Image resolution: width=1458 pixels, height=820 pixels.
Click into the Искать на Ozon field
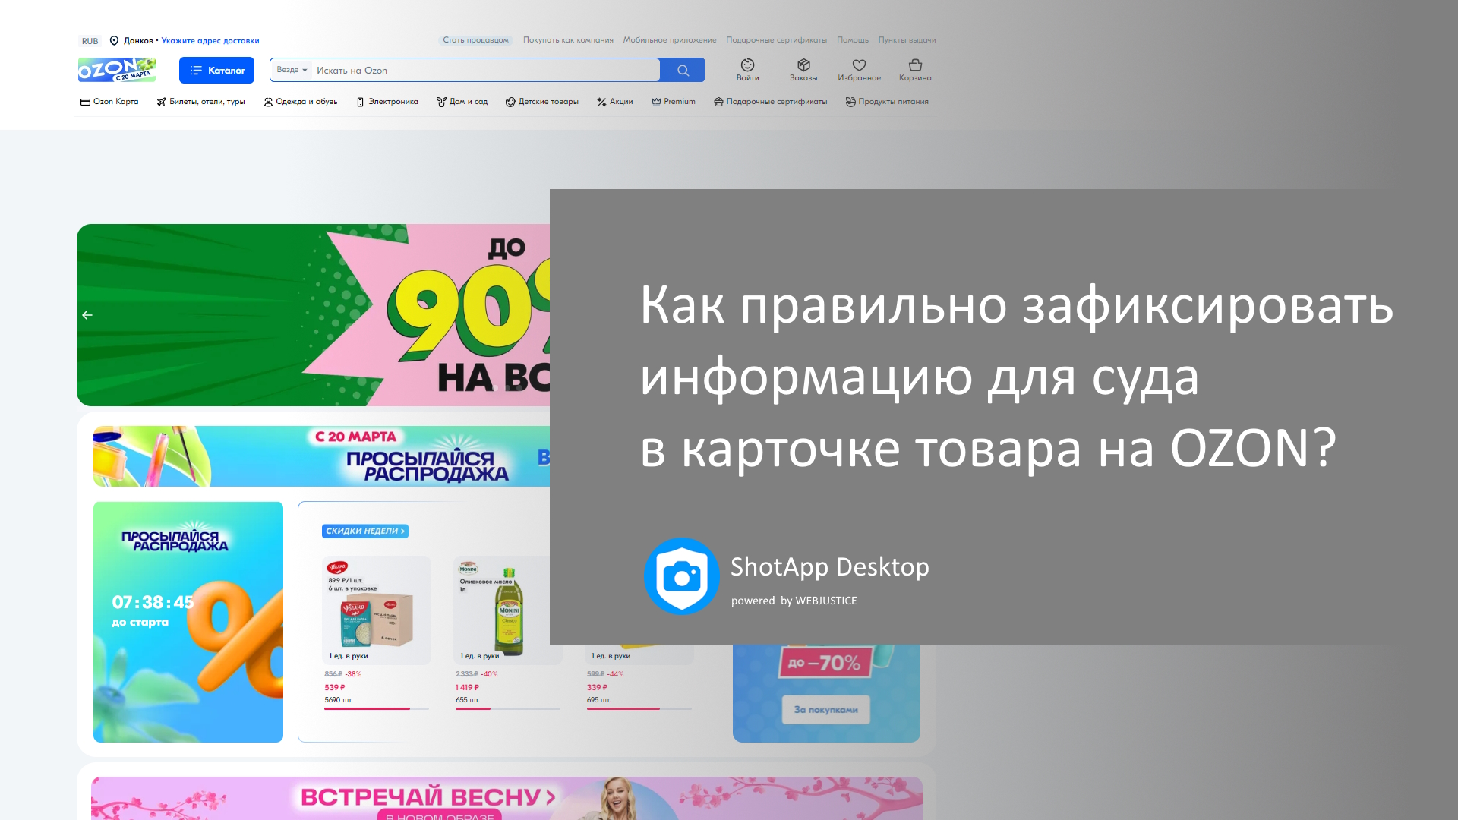coord(486,70)
